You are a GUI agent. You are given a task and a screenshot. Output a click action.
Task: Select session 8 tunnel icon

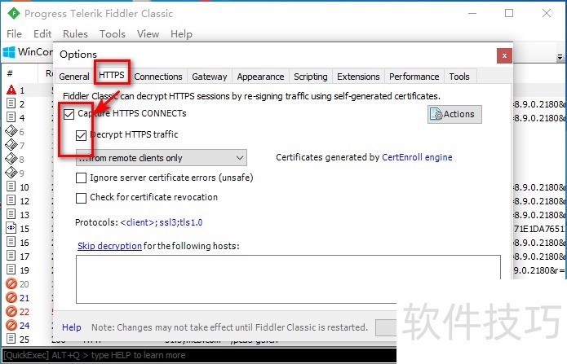tap(11, 159)
